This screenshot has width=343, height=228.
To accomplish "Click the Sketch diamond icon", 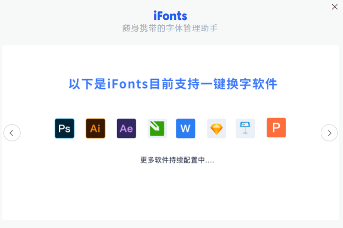I will click(217, 128).
